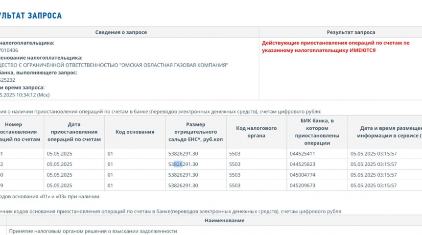Click the 'Сведения о запросе' column header

[121, 32]
